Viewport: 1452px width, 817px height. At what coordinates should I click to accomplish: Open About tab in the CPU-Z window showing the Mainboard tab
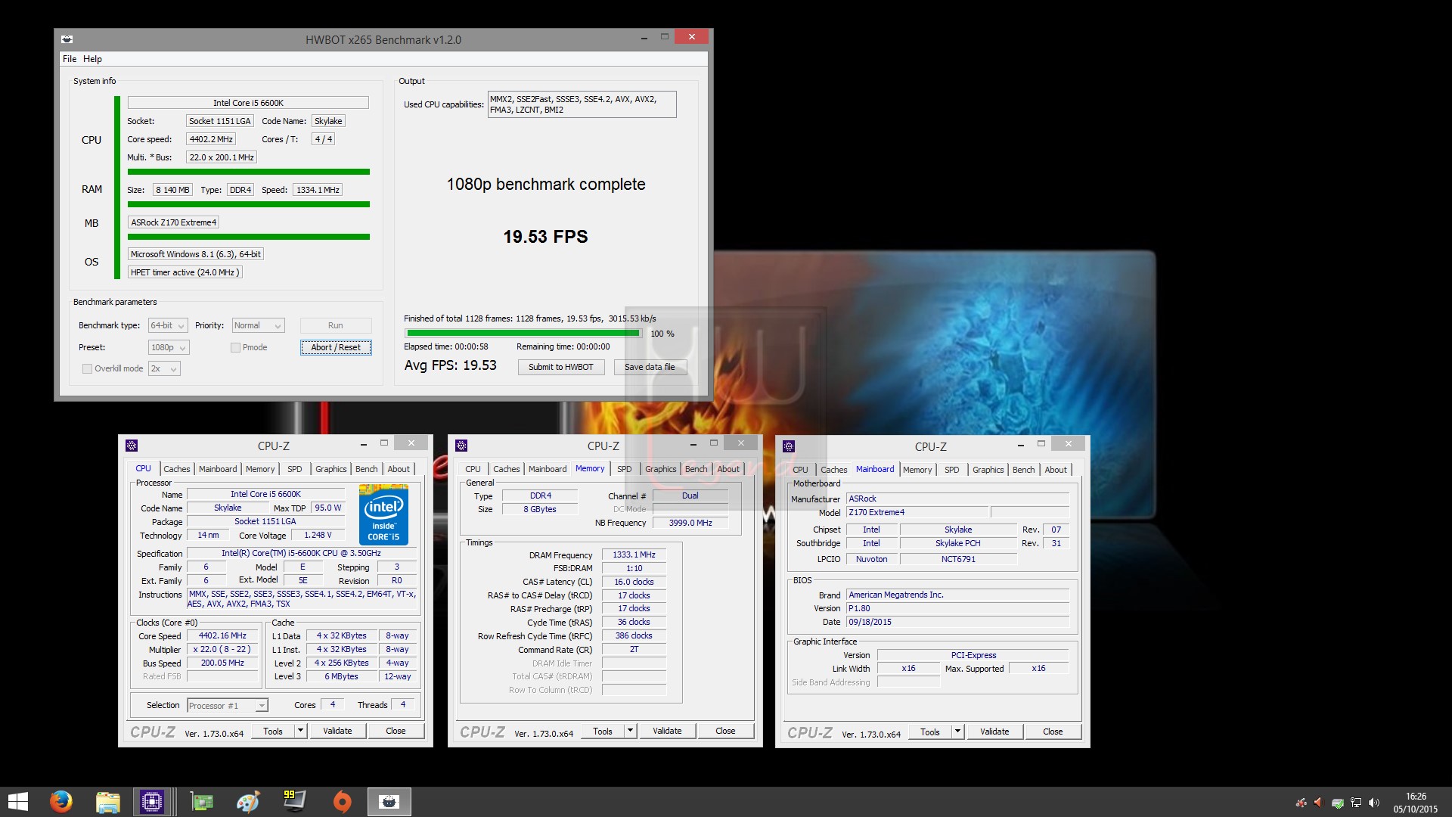pyautogui.click(x=1056, y=470)
